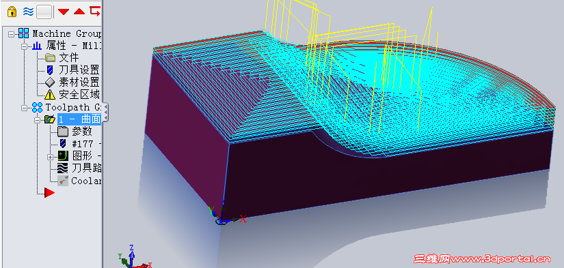Open the 图形 geometry item
Image resolution: width=564 pixels, height=268 pixels.
86,156
